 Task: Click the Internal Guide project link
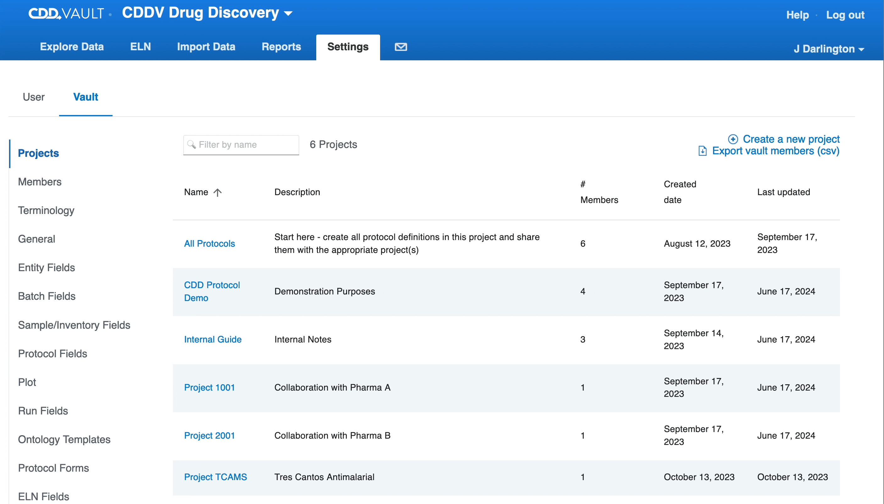click(x=213, y=339)
